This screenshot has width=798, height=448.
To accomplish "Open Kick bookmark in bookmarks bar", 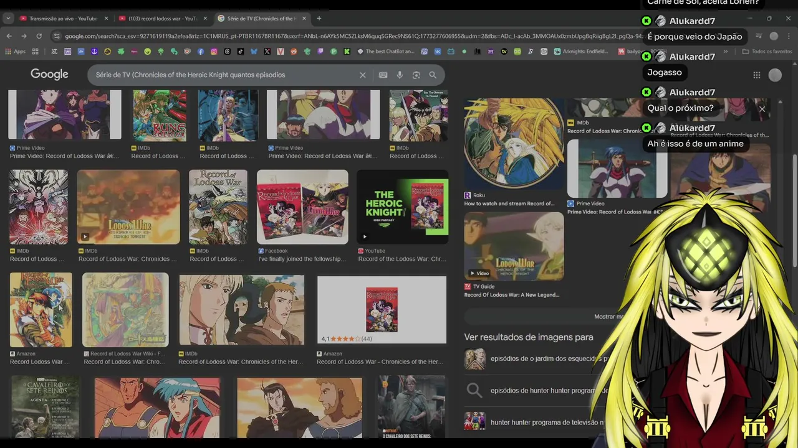I will 347,51.
